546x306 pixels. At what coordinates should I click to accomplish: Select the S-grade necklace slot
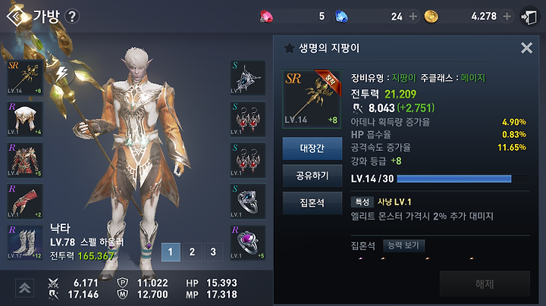[248, 77]
